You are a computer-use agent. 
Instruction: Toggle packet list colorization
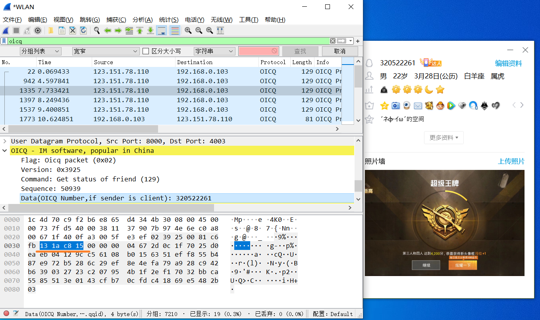point(175,30)
